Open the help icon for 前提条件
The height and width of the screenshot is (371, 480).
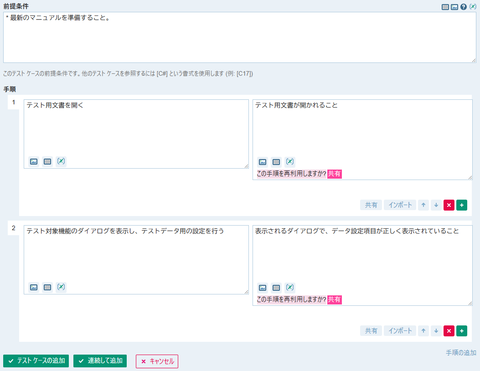(464, 7)
